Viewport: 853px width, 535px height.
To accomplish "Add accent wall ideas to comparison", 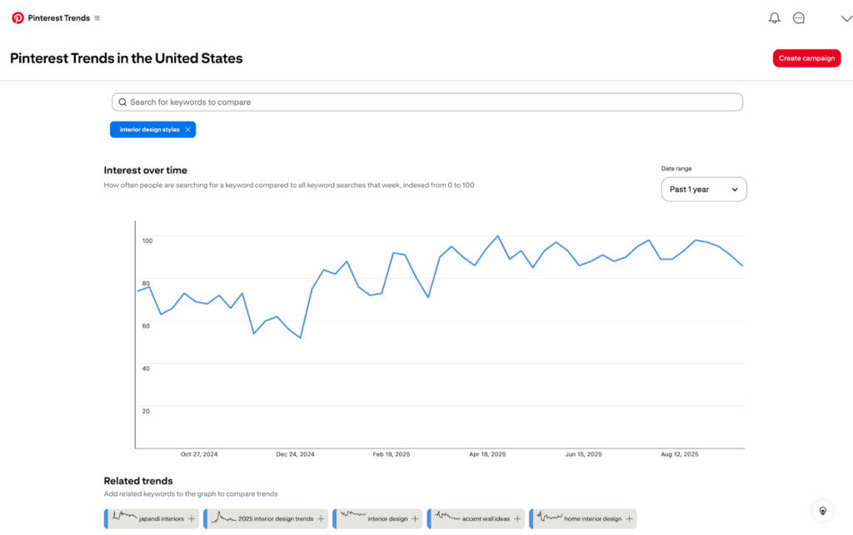I will 516,519.
